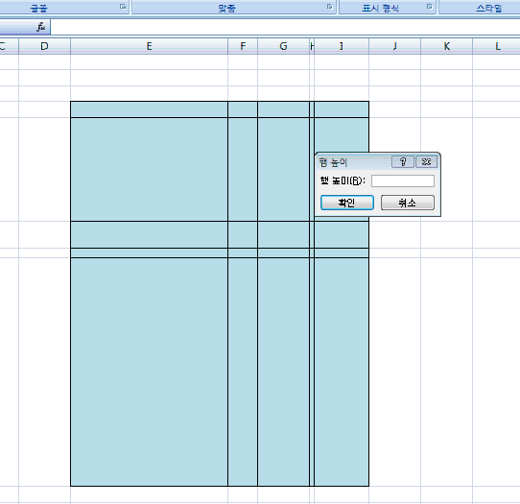Focus the 행 높이(R) input field
The width and height of the screenshot is (520, 504).
coord(403,180)
